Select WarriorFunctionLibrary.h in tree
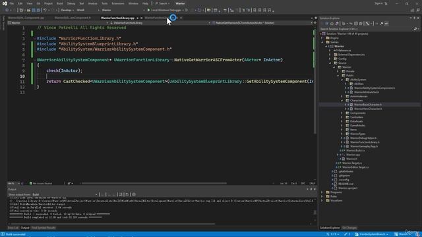This screenshot has height=237, width=422. (x=365, y=142)
